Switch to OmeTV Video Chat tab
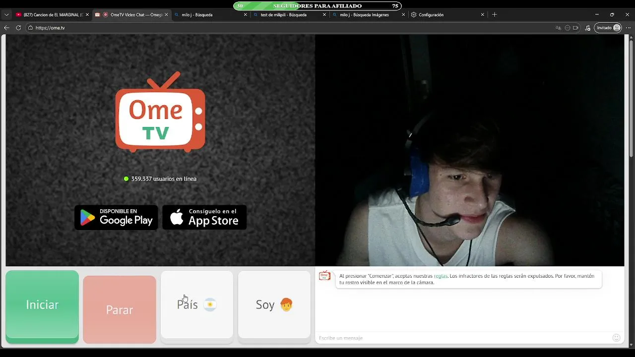This screenshot has height=357, width=635. pos(131,15)
